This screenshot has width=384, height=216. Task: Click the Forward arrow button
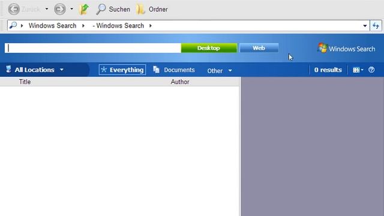tap(60, 10)
